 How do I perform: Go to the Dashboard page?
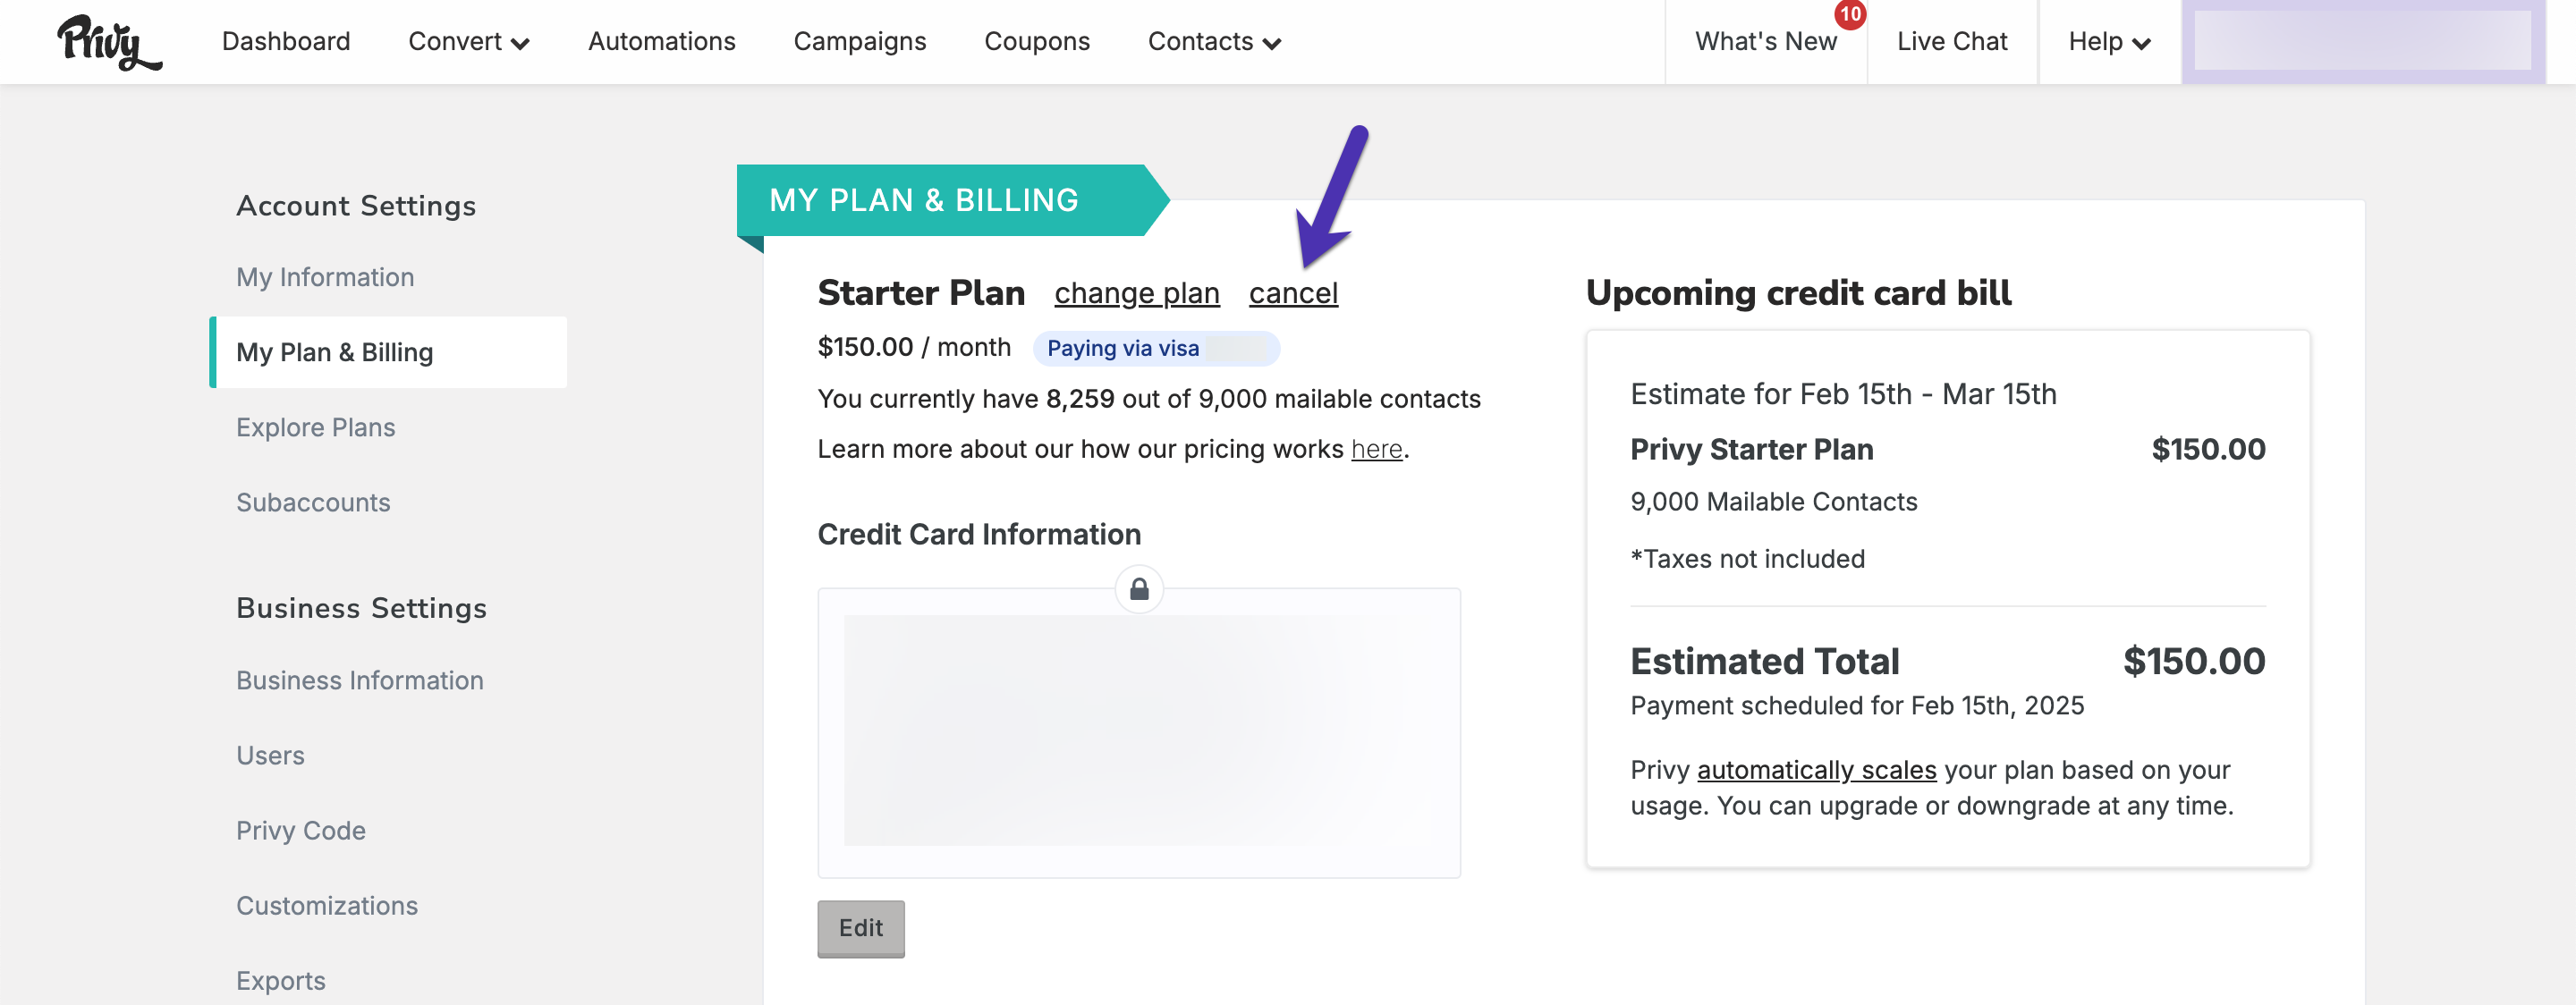[286, 42]
